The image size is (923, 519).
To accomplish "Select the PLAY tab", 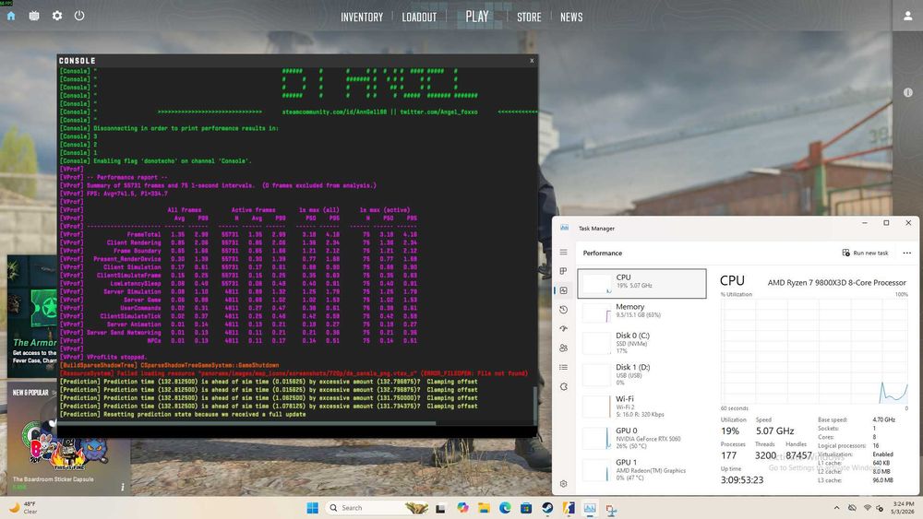I will [x=477, y=17].
